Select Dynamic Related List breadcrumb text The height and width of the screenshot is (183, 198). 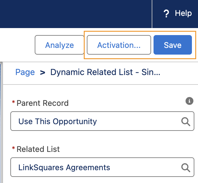click(x=105, y=72)
